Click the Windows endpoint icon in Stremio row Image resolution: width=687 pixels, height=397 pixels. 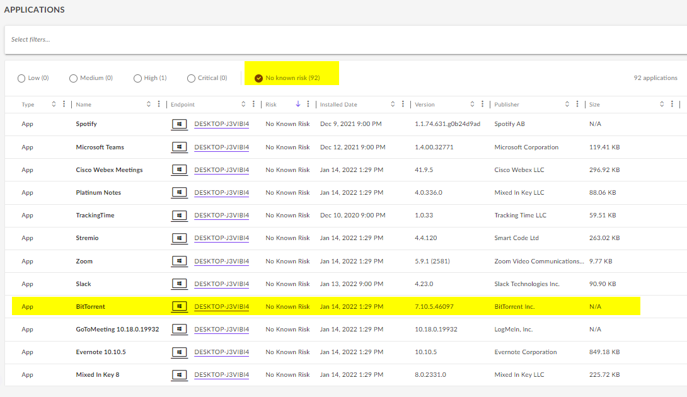click(x=179, y=238)
